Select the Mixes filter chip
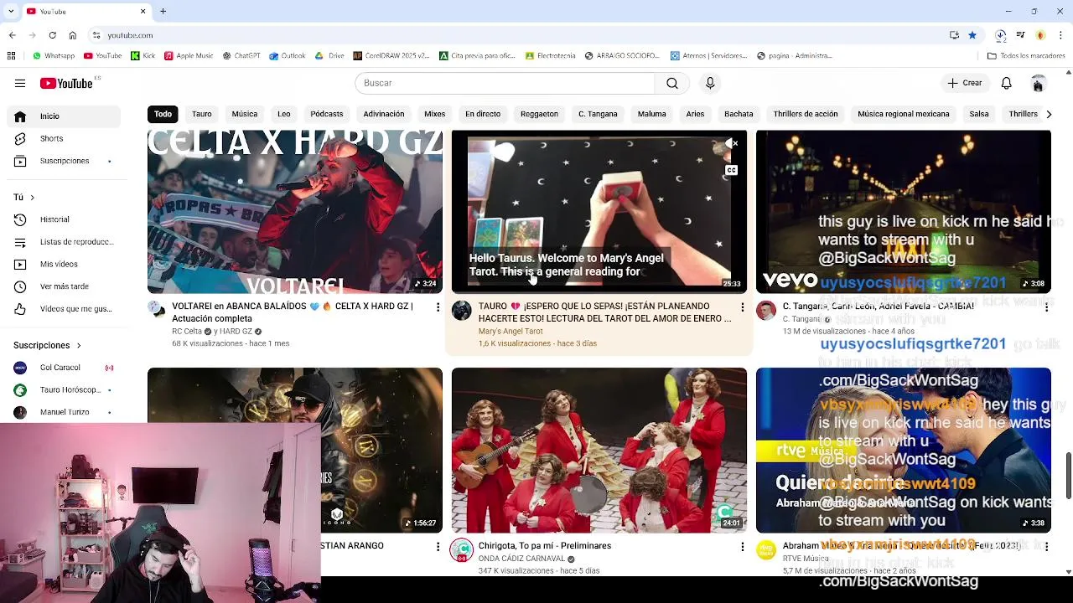This screenshot has width=1073, height=603. pos(434,114)
